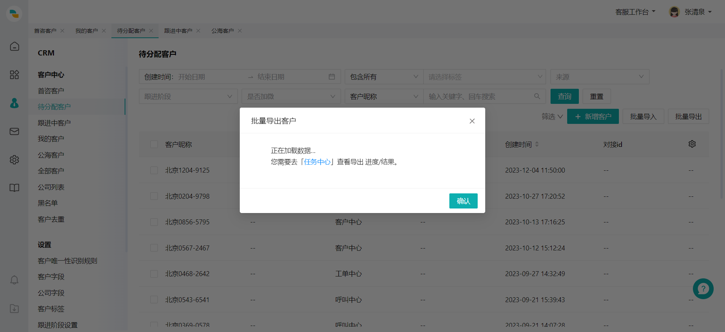The height and width of the screenshot is (332, 725).
Task: Open the 包含所有 dropdown
Action: click(x=384, y=77)
